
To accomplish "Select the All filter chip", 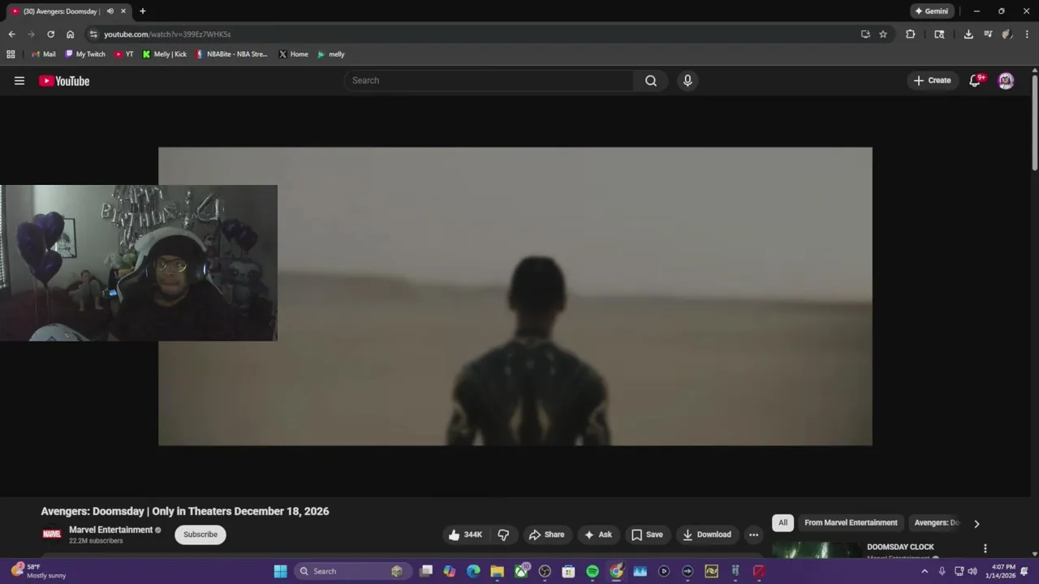I will pos(782,522).
